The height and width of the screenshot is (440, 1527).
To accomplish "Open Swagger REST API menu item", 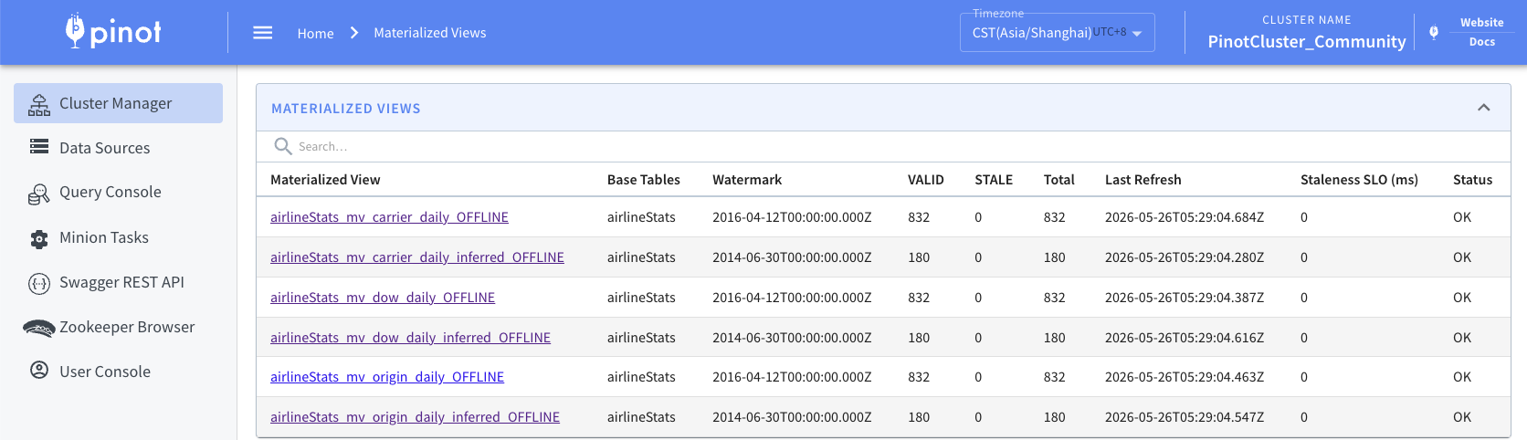I will coord(118,282).
